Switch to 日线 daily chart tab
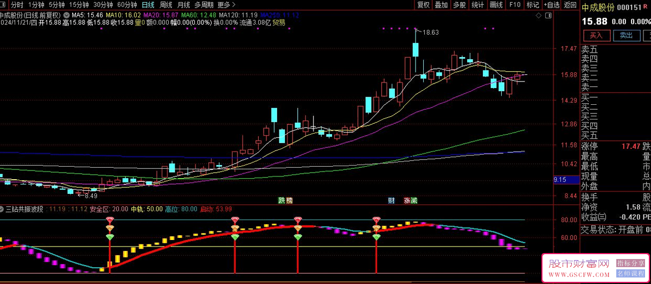Viewport: 651px width, 284px height. [x=148, y=4]
